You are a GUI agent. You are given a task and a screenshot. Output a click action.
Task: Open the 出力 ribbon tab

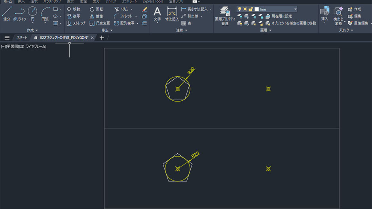point(96,2)
